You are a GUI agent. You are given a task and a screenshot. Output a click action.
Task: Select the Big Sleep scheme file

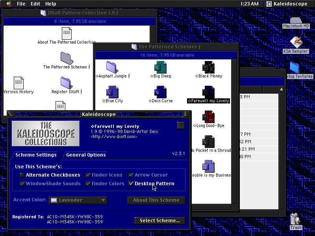coord(160,67)
